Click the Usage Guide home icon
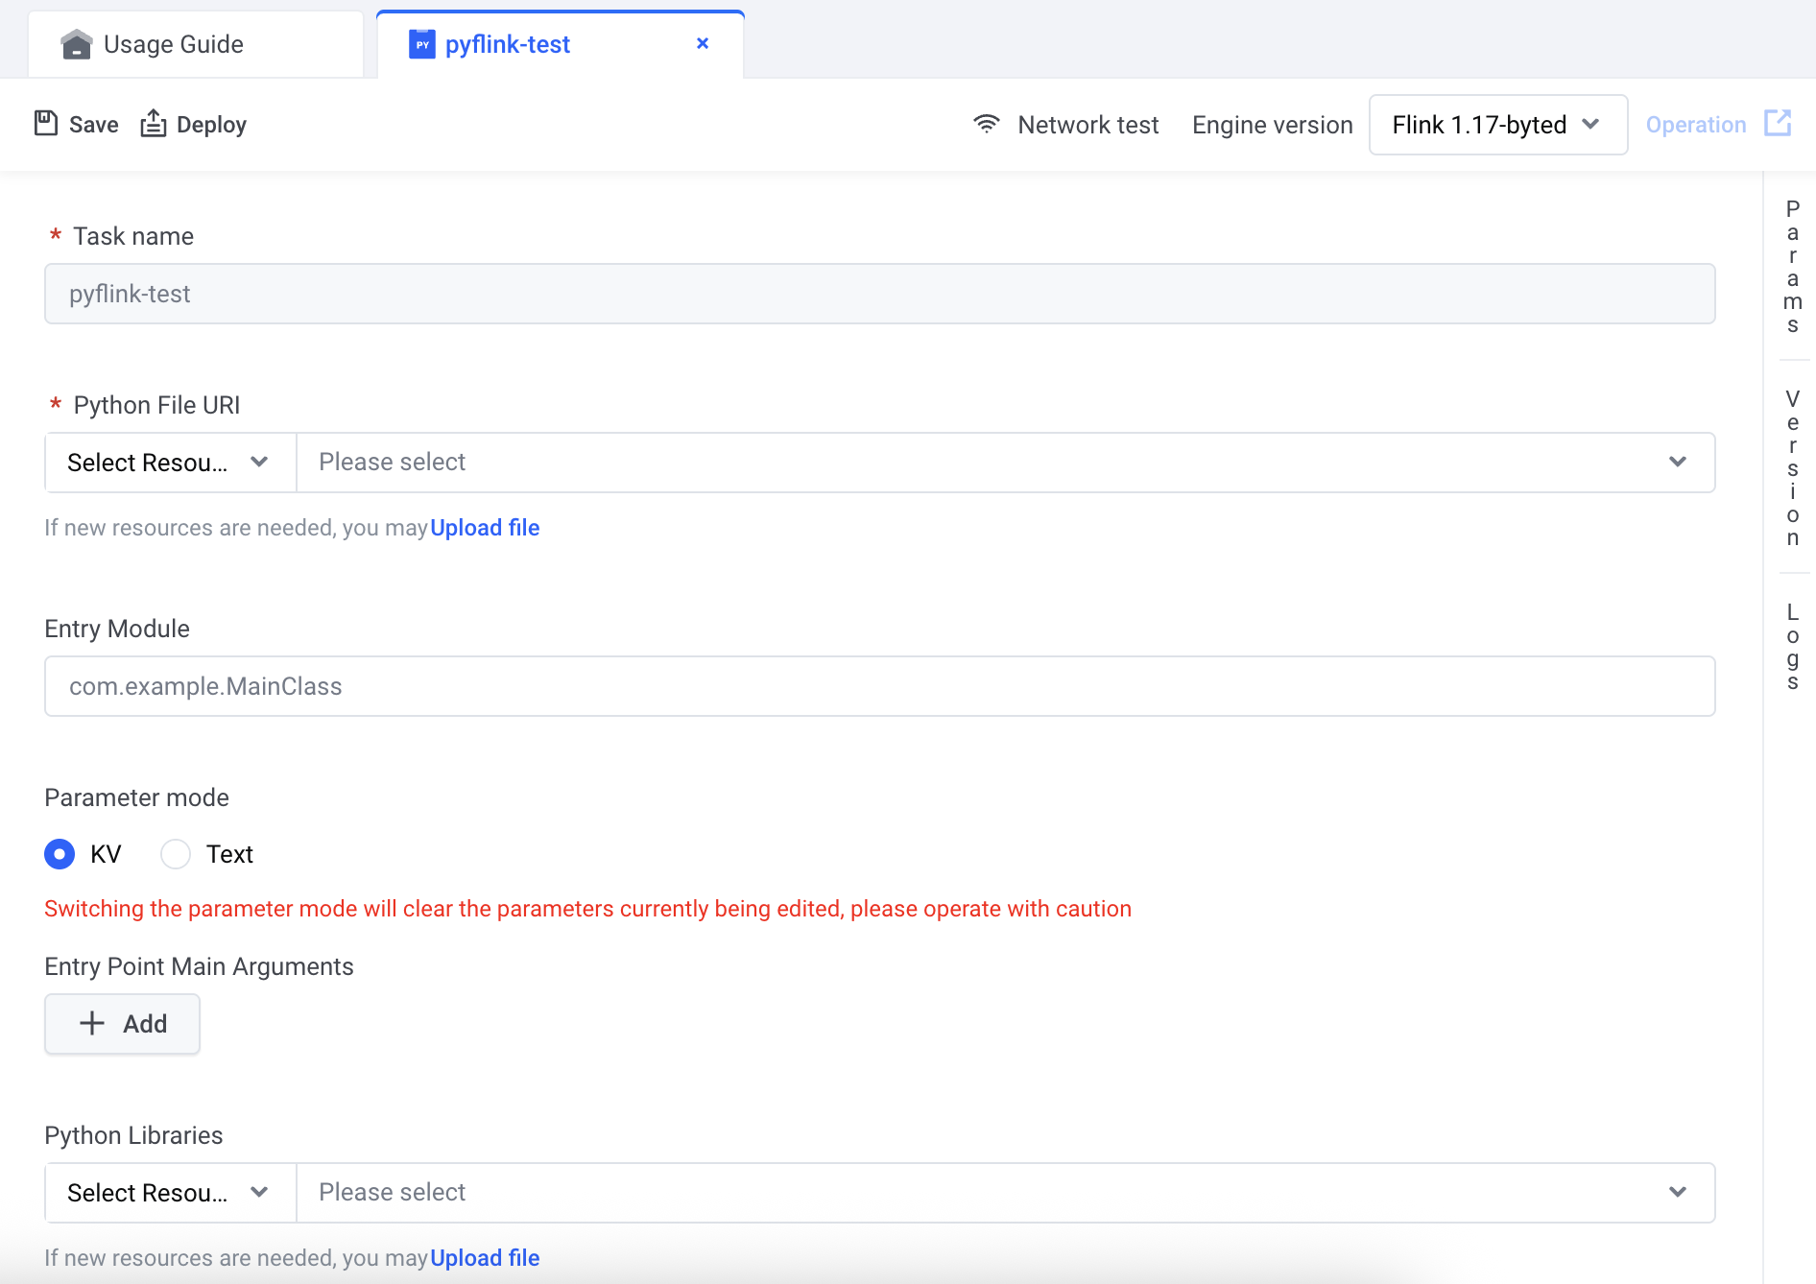 (76, 44)
